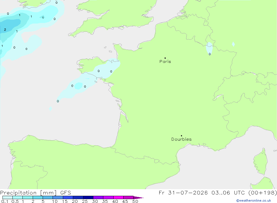
Task: Click the above-50 arrow tip of legend
Action: tap(139, 198)
